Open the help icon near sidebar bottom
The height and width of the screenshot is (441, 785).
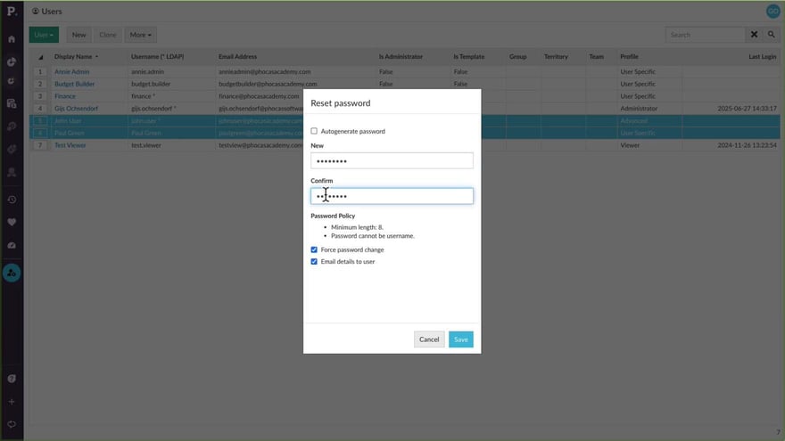pos(12,379)
